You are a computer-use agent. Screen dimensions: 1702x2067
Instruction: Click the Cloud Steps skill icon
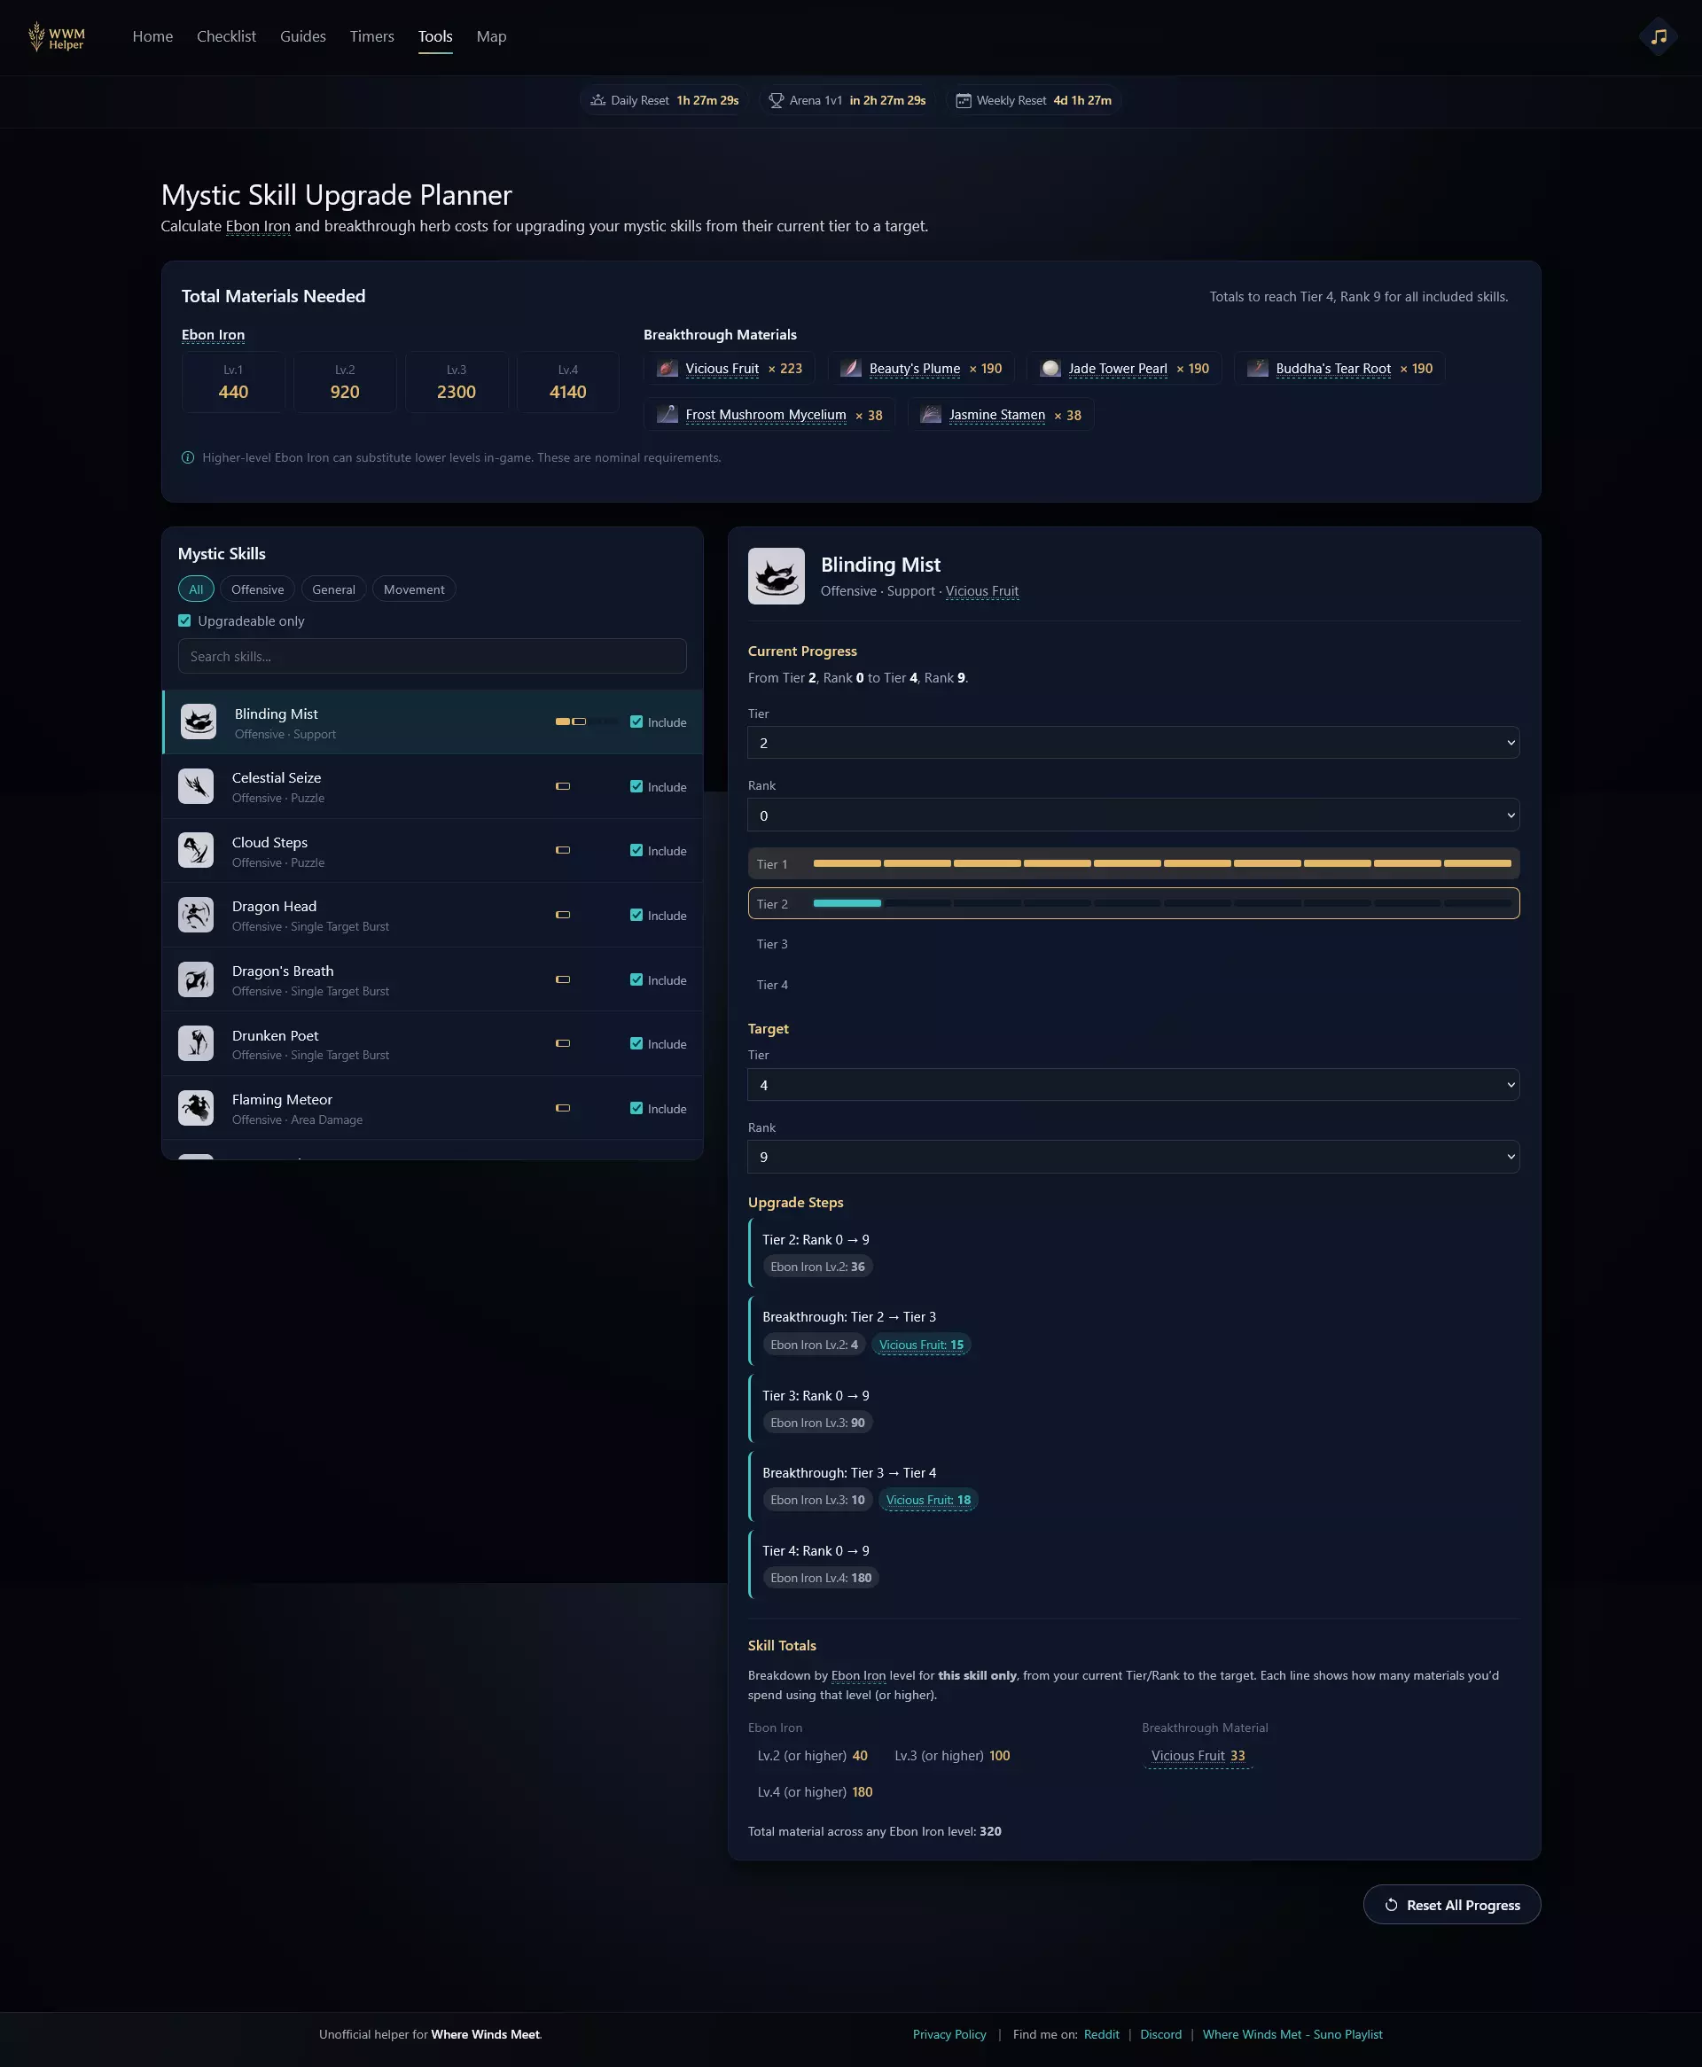(x=196, y=850)
